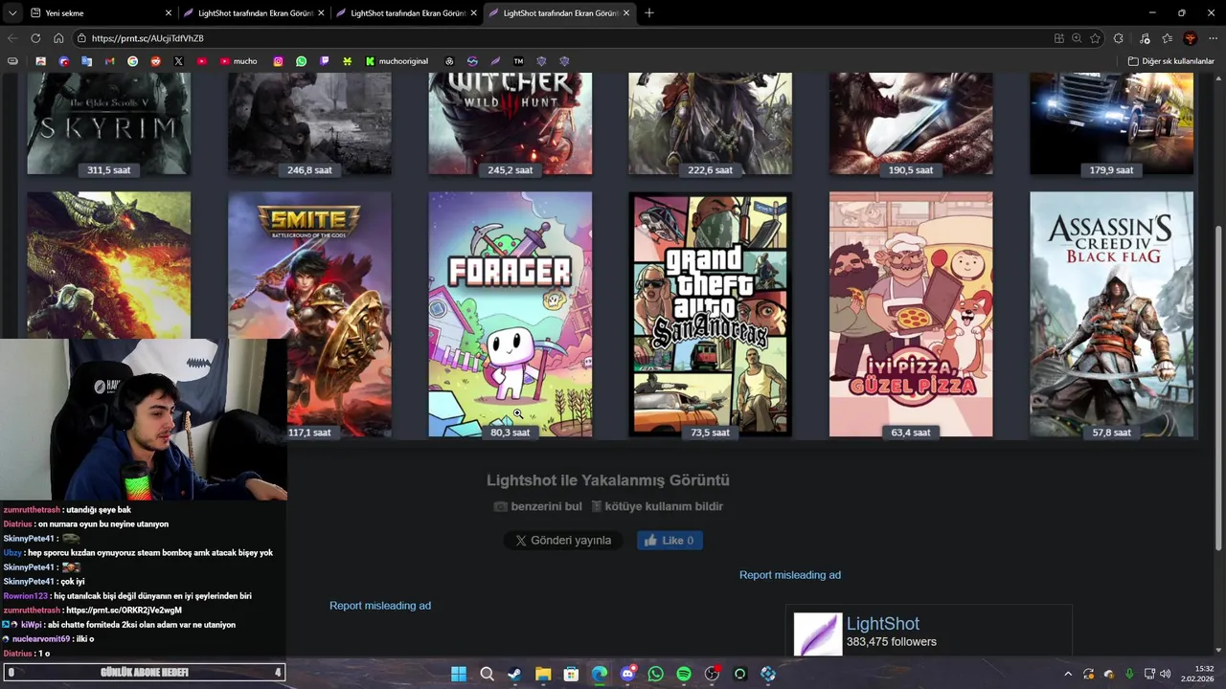
Task: Open the TM bookmark icon
Action: 518,61
